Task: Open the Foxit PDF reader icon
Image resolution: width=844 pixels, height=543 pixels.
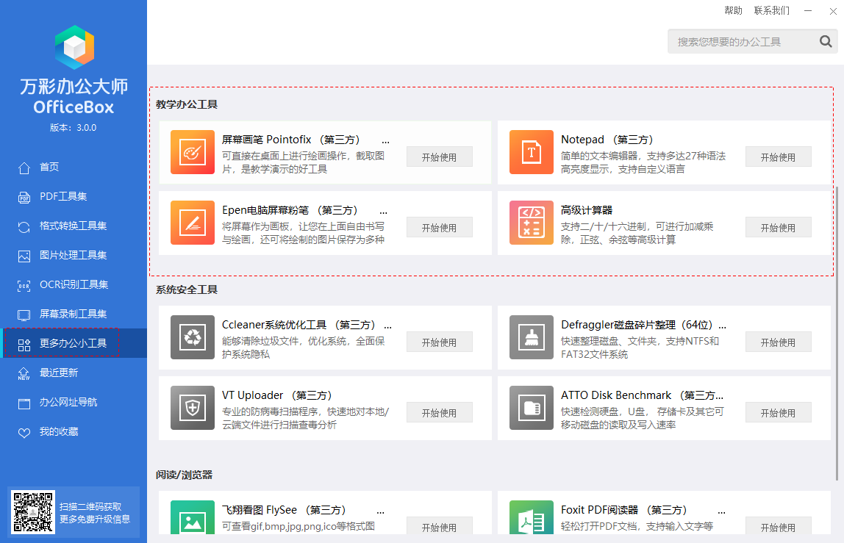Action: click(x=531, y=520)
